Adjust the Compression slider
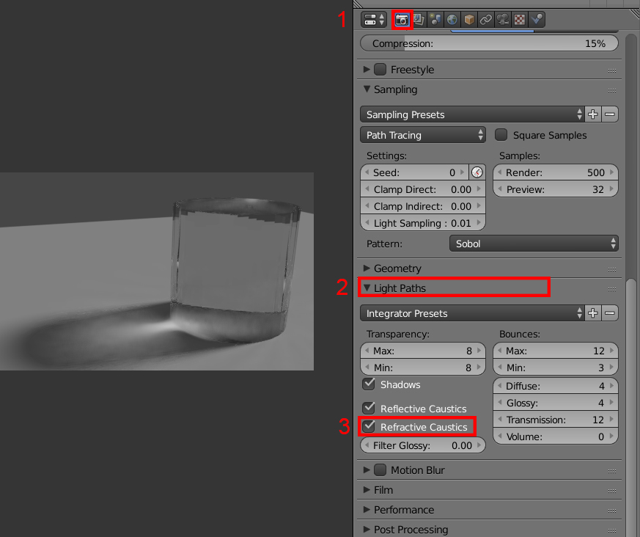 pyautogui.click(x=489, y=43)
